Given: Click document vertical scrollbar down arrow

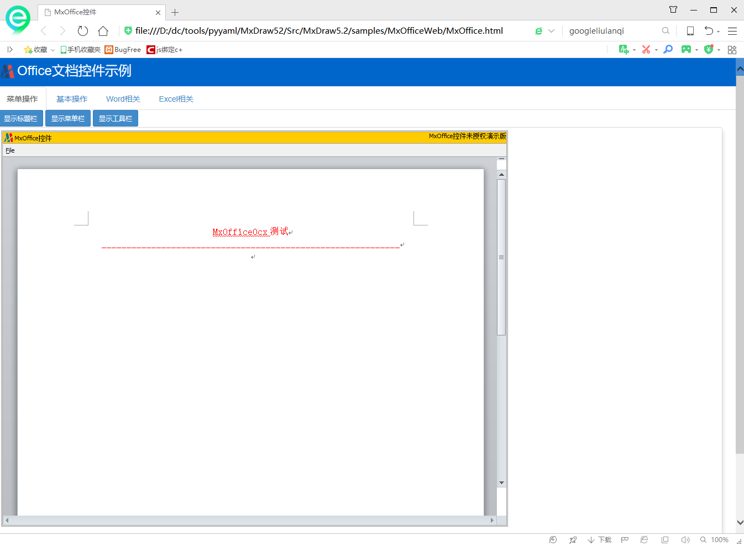Looking at the screenshot, I should click(501, 483).
